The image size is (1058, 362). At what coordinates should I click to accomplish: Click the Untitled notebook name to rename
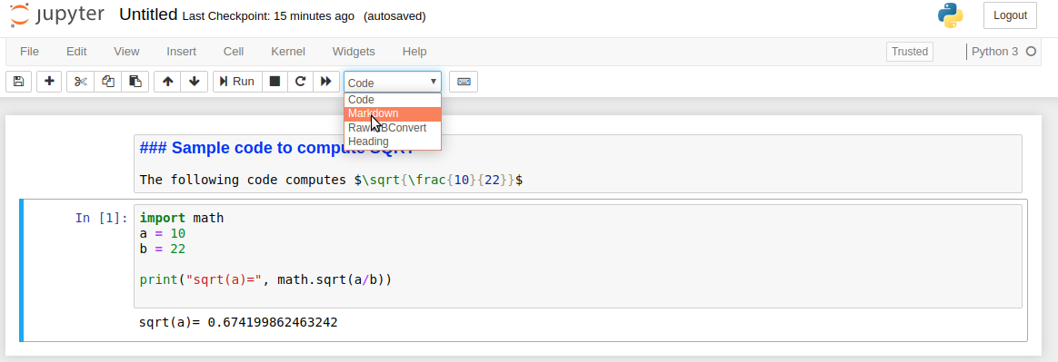(148, 15)
